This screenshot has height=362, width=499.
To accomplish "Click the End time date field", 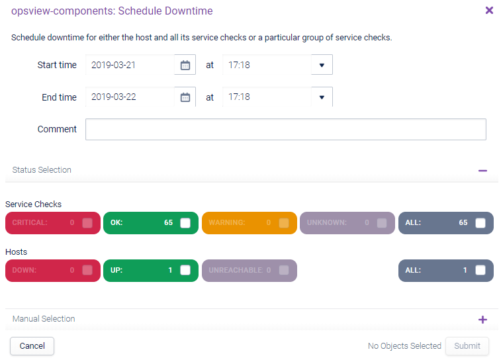I will (130, 97).
